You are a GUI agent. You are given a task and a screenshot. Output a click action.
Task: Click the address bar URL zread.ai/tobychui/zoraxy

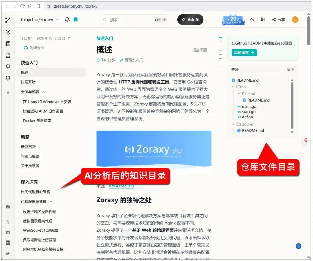[x=76, y=6]
